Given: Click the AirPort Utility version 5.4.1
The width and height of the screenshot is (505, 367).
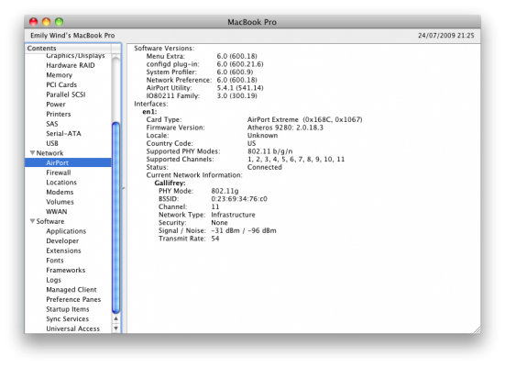Looking at the screenshot, I should point(240,88).
